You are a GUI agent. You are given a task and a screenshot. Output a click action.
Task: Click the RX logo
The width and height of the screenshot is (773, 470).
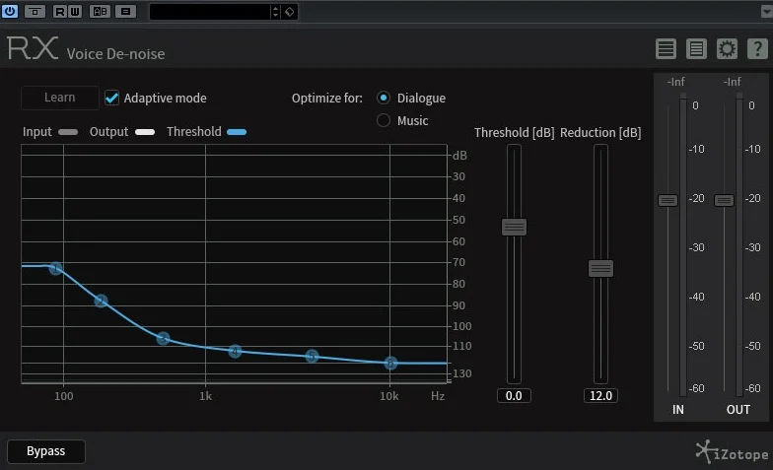(33, 48)
